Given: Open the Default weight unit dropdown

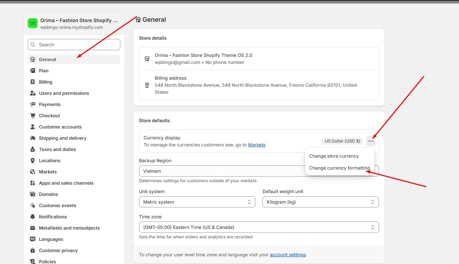Looking at the screenshot, I should [320, 202].
